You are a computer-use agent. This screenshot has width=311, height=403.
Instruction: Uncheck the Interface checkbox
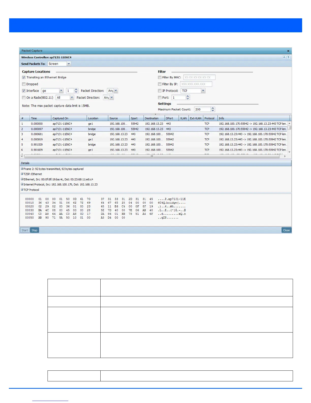tap(24, 91)
